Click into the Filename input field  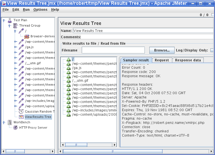pyautogui.click(x=113, y=50)
